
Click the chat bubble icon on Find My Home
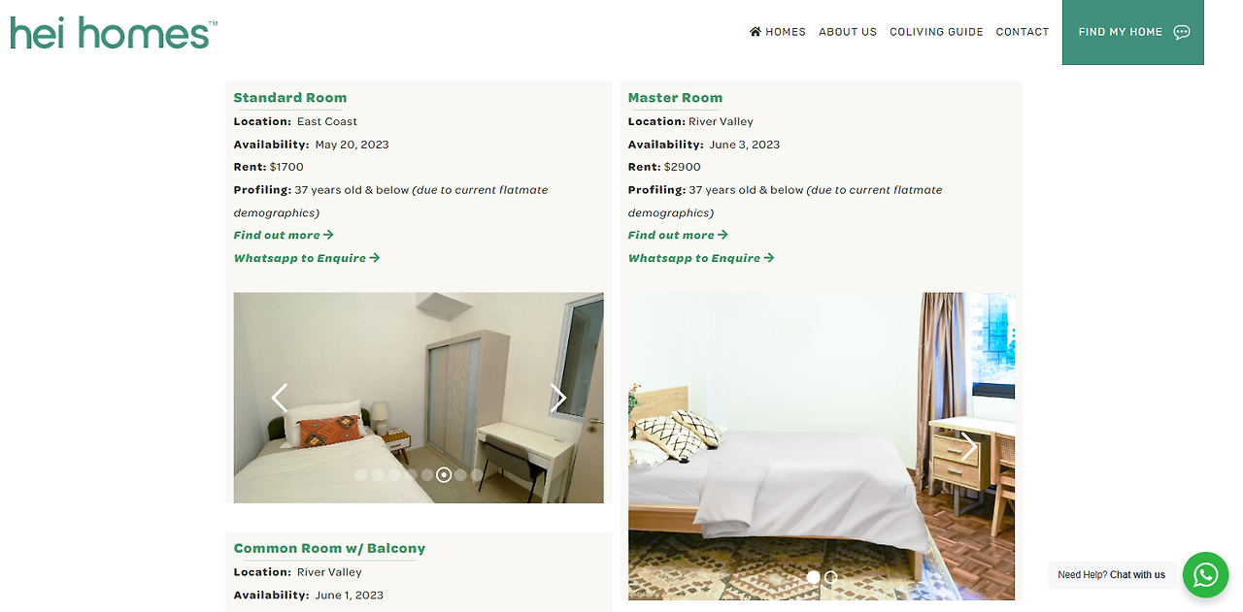pyautogui.click(x=1182, y=32)
